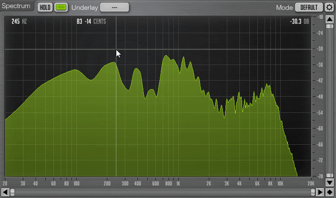The width and height of the screenshot is (336, 198).
Task: Click the -42 dB scale label
Action: (320, 81)
